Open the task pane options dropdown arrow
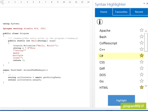This screenshot has width=148, height=111. 144,3
